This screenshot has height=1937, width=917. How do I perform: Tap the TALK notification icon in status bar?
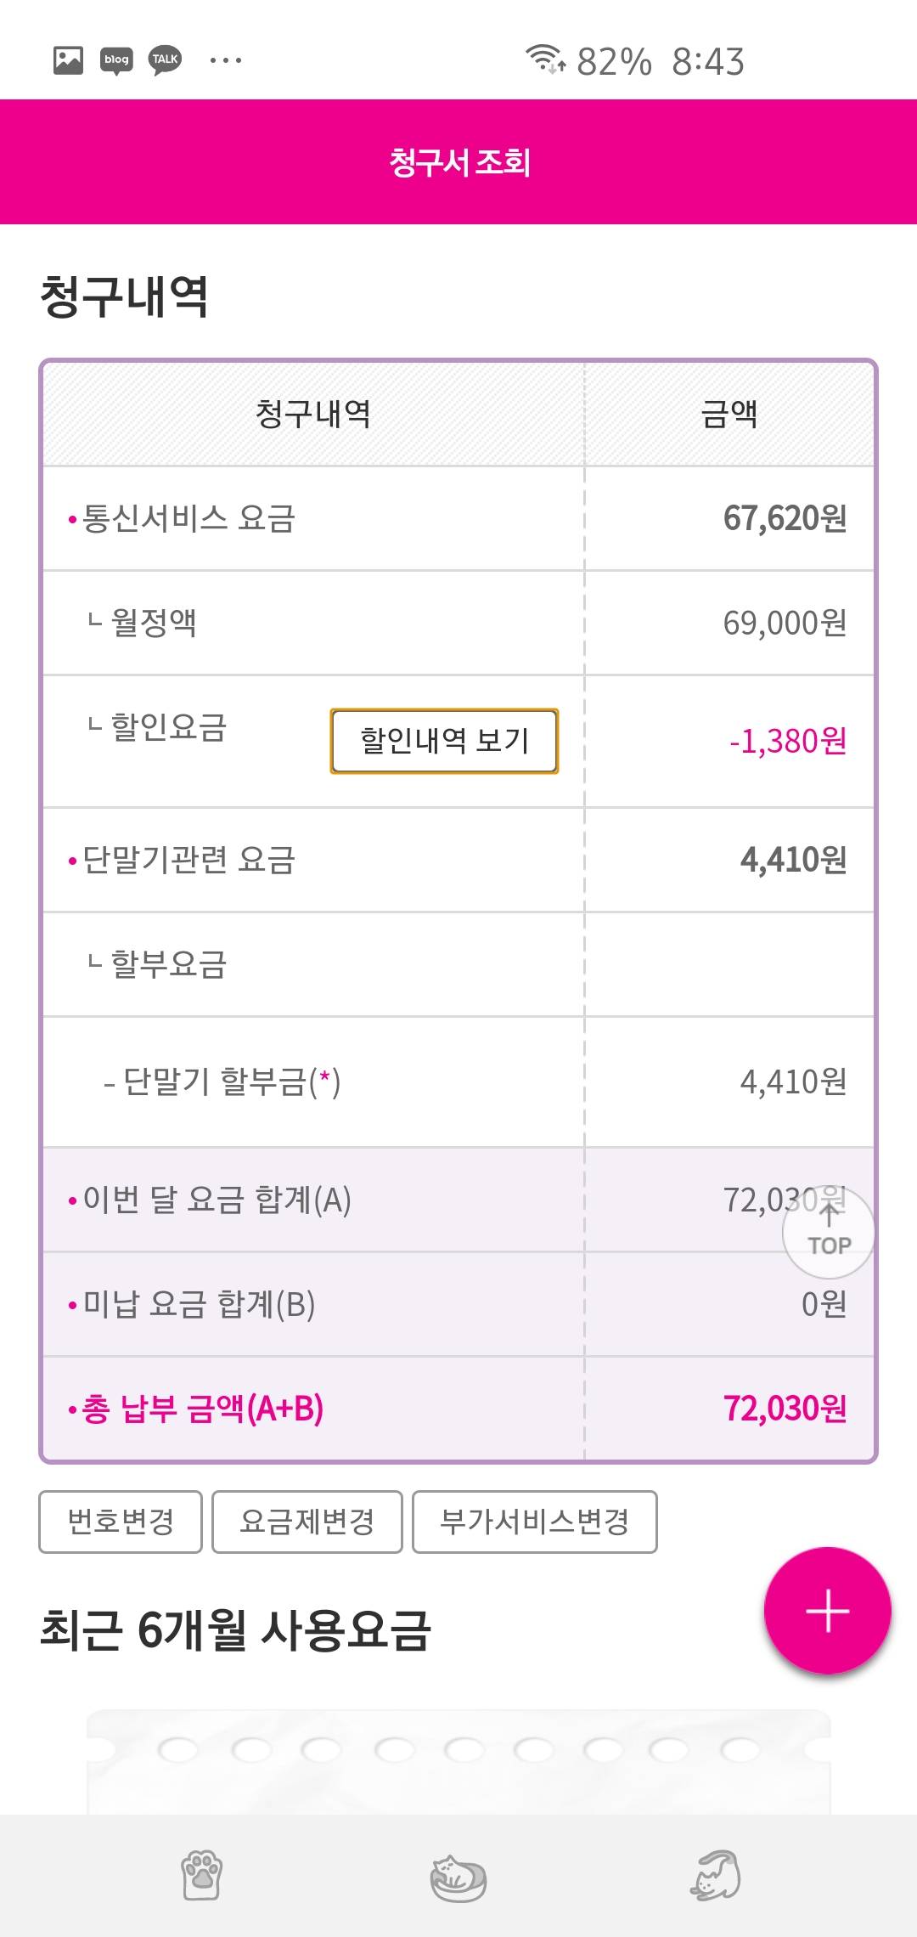pos(166,59)
